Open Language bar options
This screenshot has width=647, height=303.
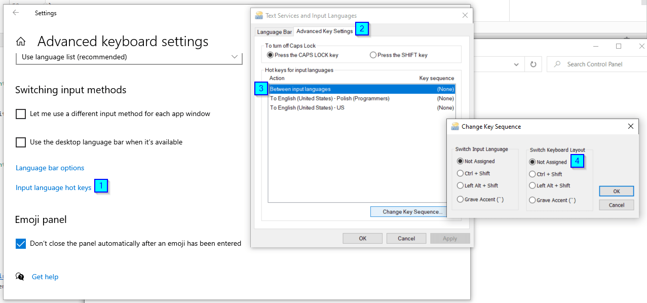50,168
